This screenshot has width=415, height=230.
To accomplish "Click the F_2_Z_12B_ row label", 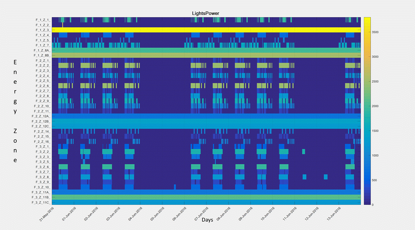I will (x=41, y=121).
